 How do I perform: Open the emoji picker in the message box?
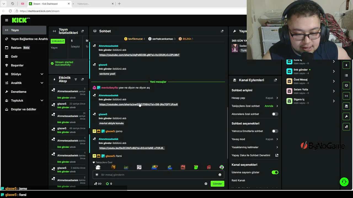220,175
